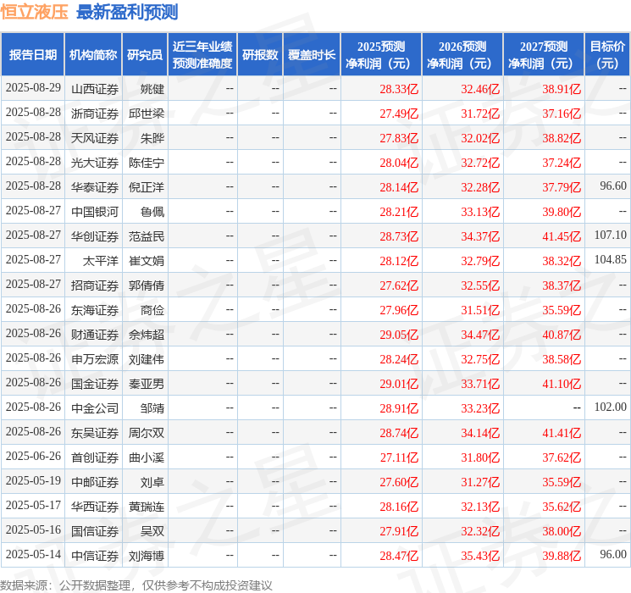Click analyst name 刘建伟
The width and height of the screenshot is (631, 593).
coord(147,359)
